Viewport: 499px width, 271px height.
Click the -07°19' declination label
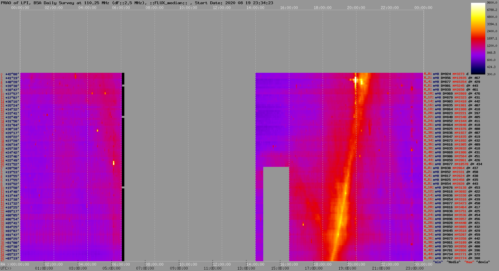pos(12,259)
